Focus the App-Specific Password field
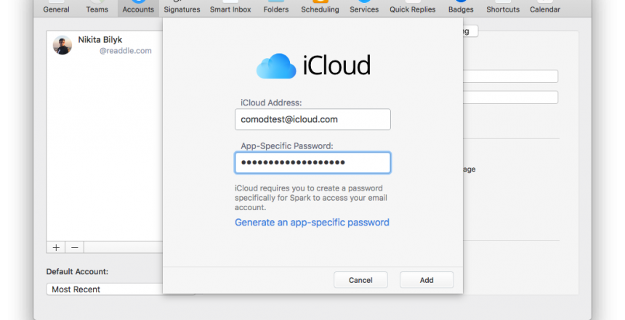625x320 pixels. pos(312,162)
